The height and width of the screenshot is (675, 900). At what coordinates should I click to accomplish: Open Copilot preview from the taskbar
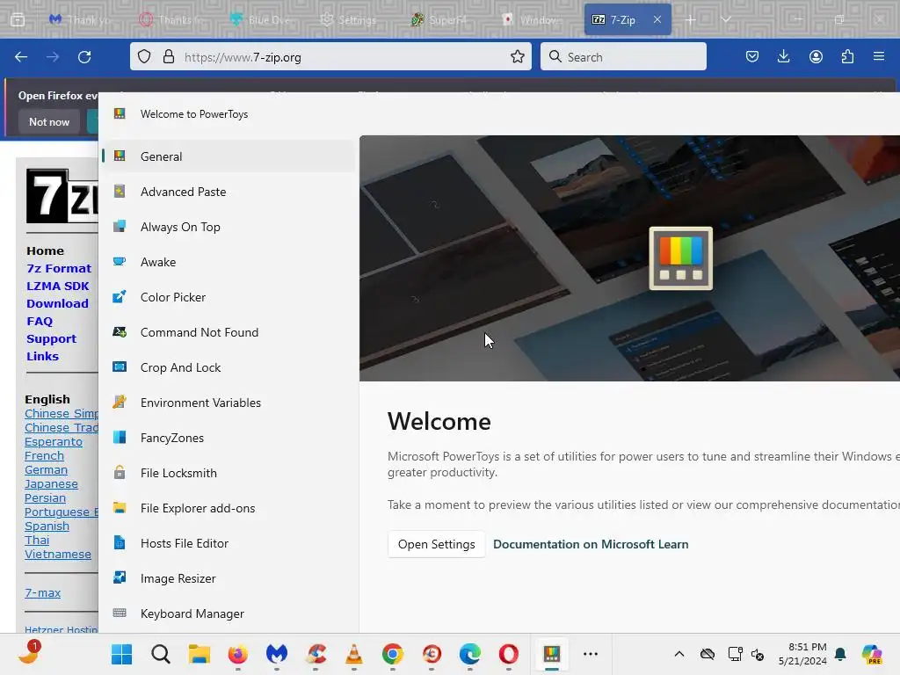click(872, 654)
